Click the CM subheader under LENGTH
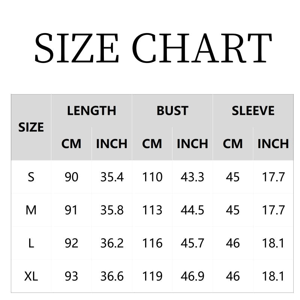The width and height of the screenshot is (300, 300). (x=71, y=144)
